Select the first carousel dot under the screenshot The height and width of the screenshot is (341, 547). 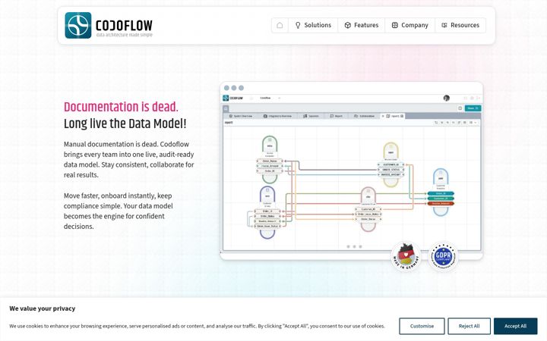pos(348,246)
